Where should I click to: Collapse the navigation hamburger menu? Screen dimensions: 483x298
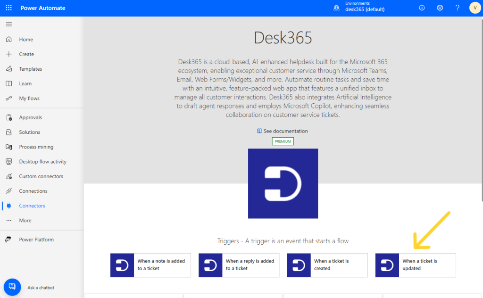pyautogui.click(x=8, y=24)
